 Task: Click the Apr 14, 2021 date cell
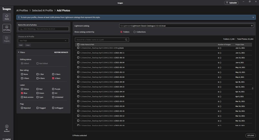tap(240, 92)
